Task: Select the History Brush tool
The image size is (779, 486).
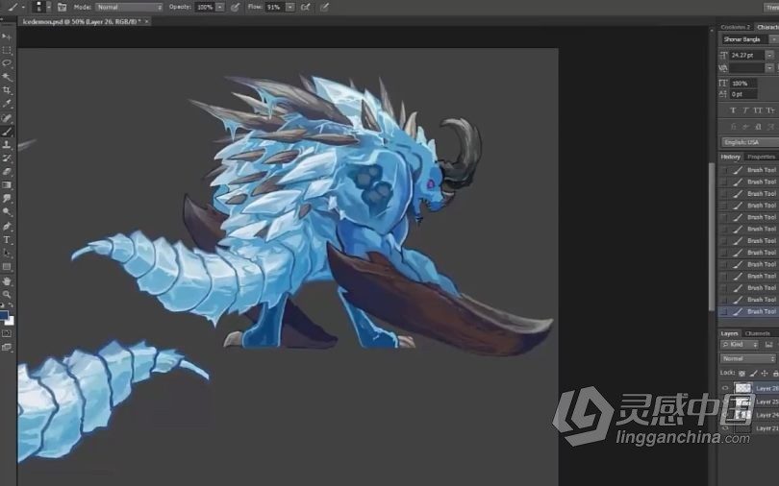Action: tap(7, 158)
